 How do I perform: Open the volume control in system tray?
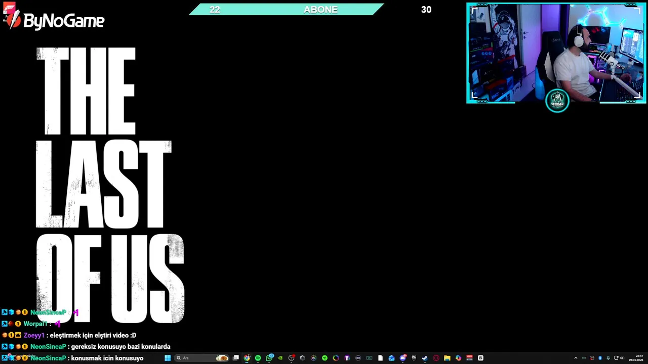(622, 358)
